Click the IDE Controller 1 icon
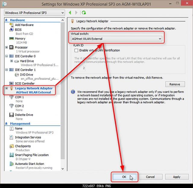The image size is (193, 188). pyautogui.click(x=11, y=70)
